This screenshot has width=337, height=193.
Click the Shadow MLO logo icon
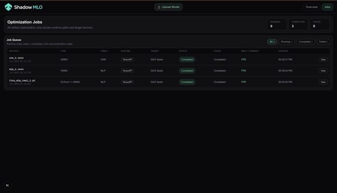(8, 7)
